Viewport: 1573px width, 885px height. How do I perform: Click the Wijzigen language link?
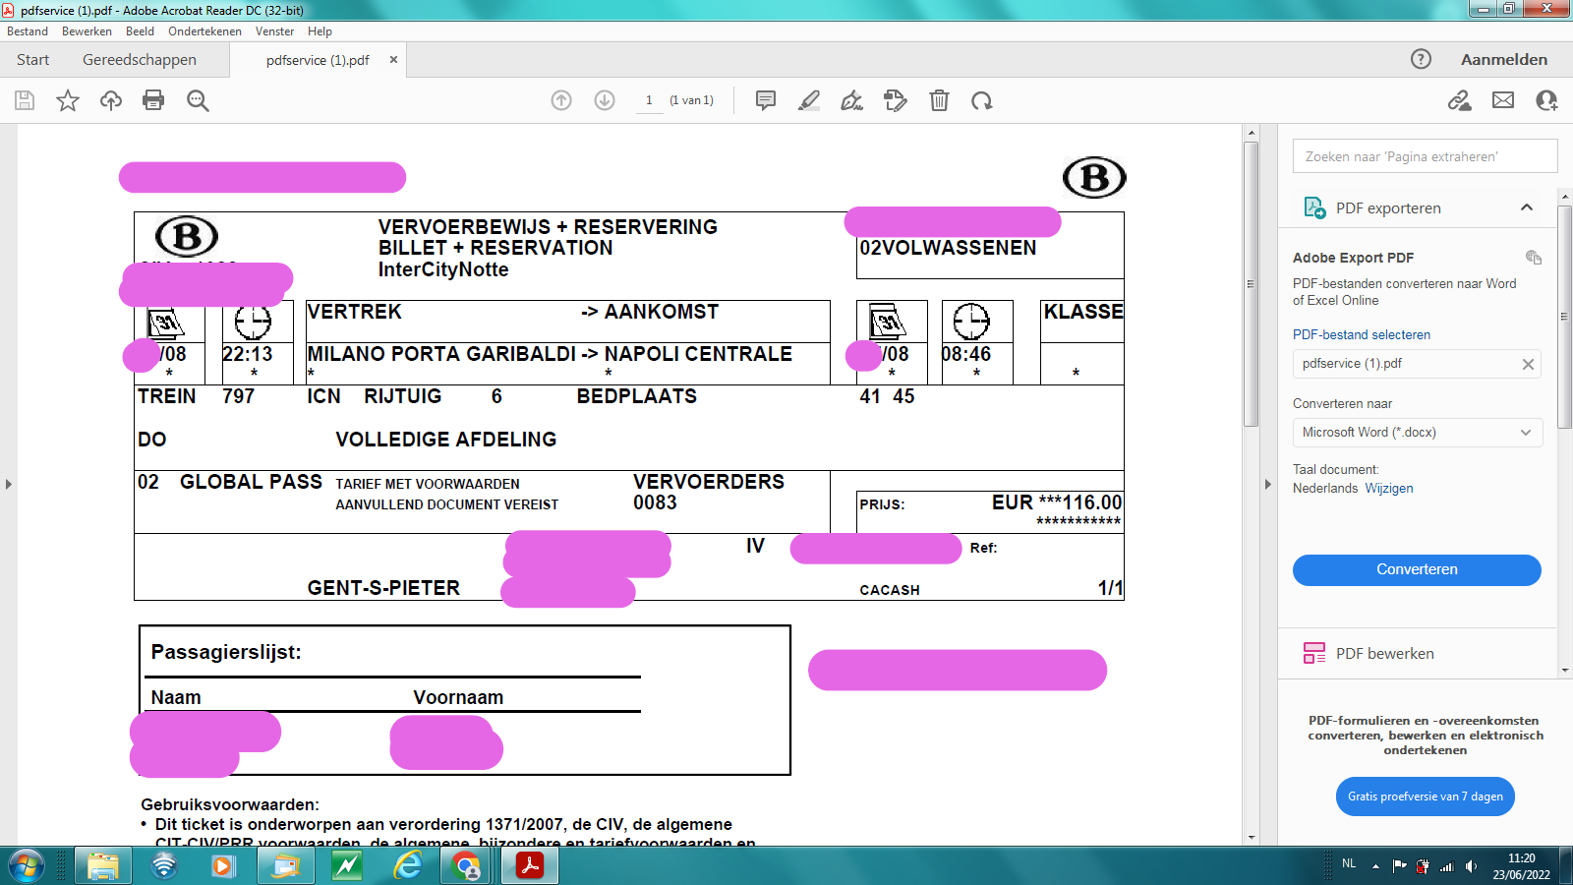point(1389,489)
